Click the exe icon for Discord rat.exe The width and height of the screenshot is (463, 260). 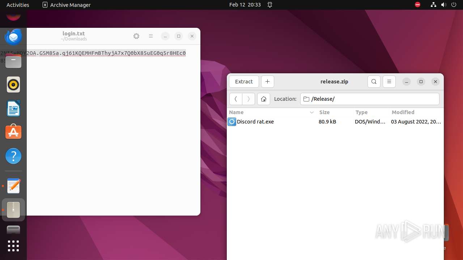coord(232,122)
